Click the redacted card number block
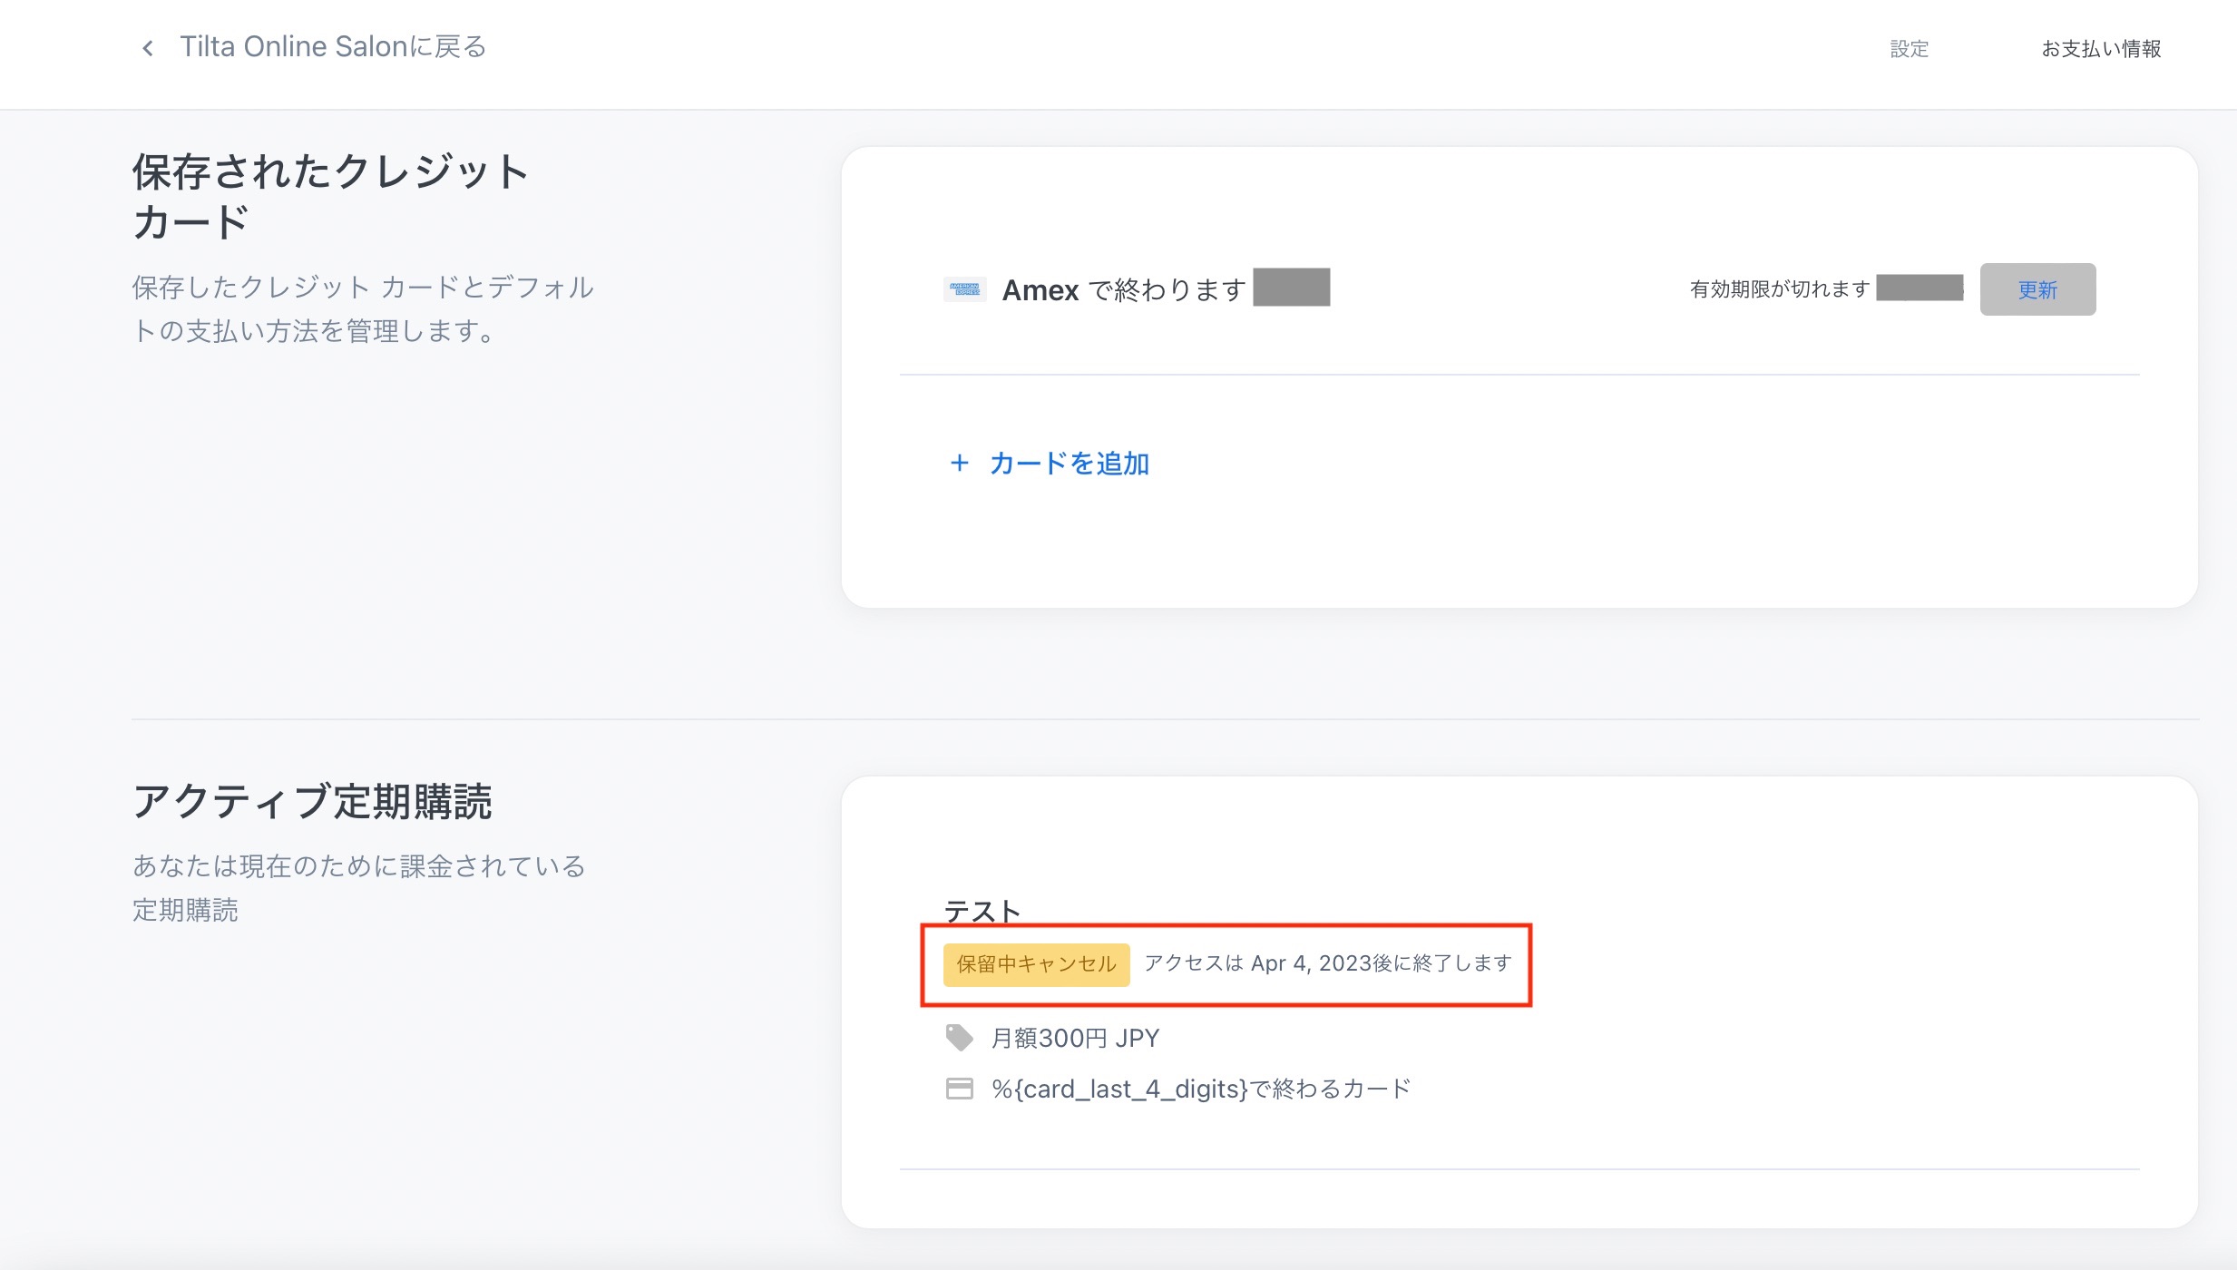Viewport: 2237px width, 1270px height. (1291, 288)
